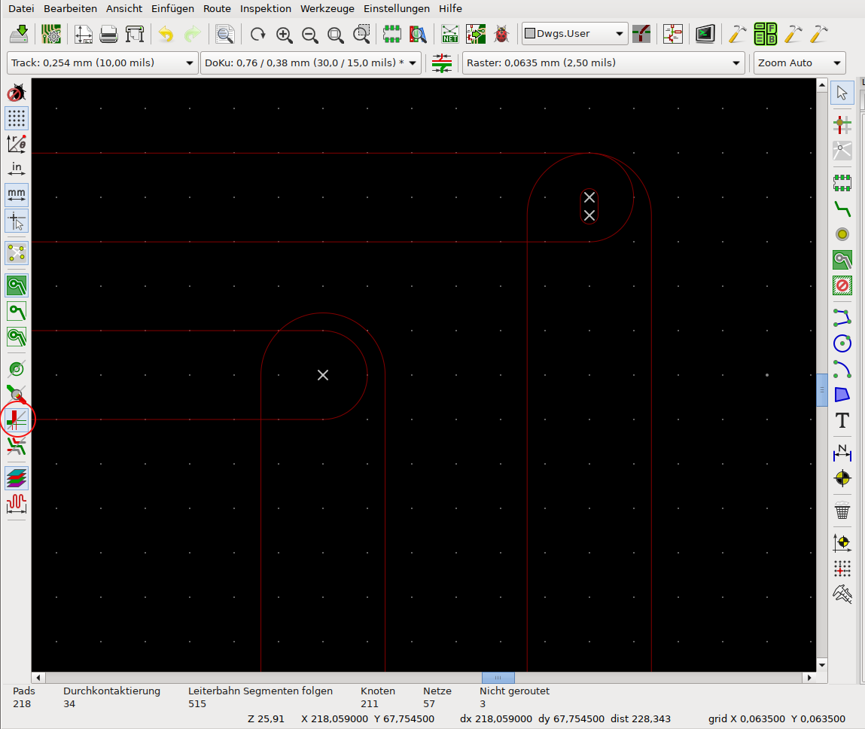Open the Inspektion menu
The image size is (865, 729).
(265, 8)
